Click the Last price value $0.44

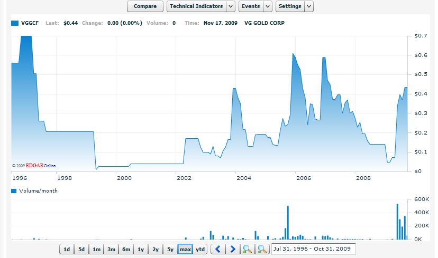(71, 23)
